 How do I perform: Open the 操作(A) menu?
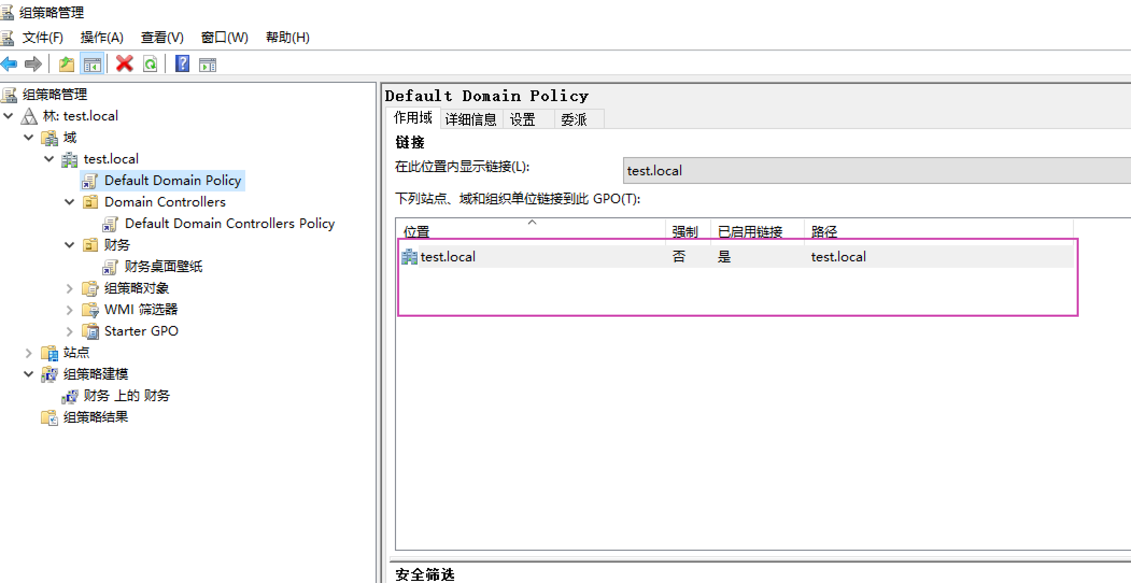tap(102, 37)
